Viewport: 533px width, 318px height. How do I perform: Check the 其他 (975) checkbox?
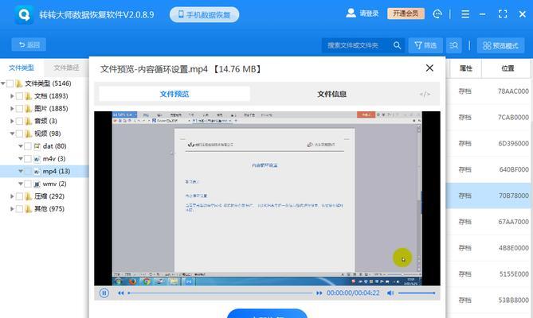(20, 209)
